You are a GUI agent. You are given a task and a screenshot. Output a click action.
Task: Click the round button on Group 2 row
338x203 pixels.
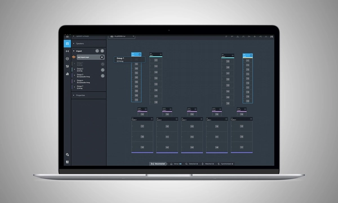103,70
